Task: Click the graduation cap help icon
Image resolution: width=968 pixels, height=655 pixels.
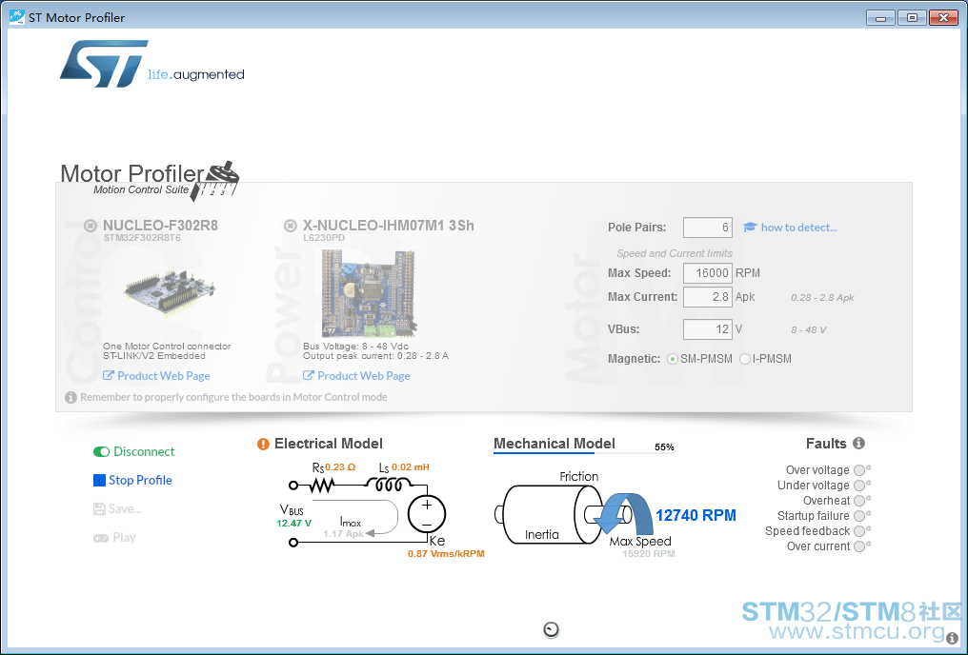Action: pos(750,227)
